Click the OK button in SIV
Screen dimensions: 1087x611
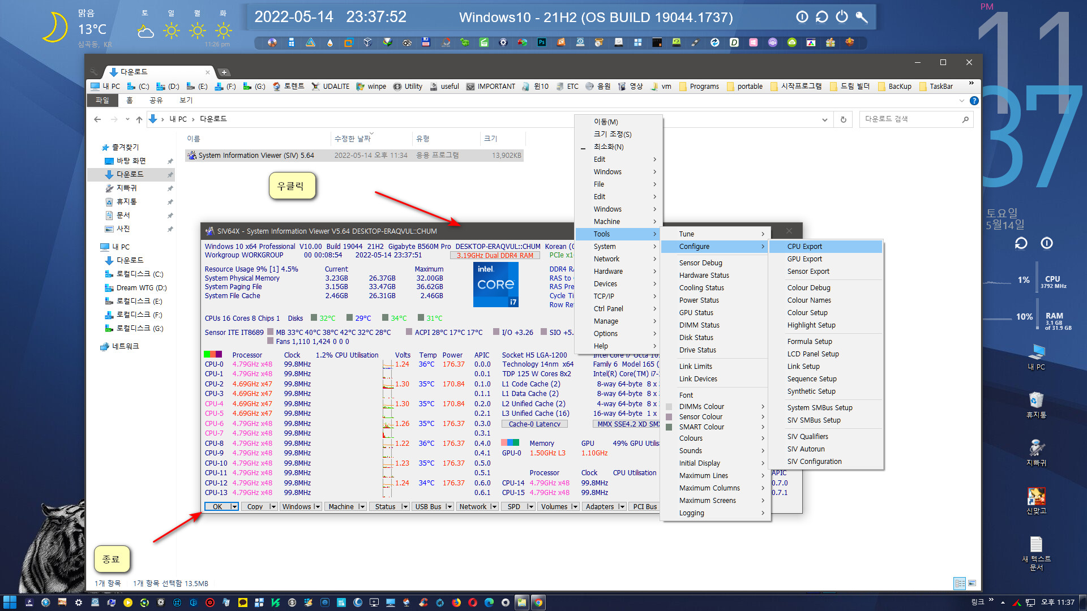click(x=217, y=507)
